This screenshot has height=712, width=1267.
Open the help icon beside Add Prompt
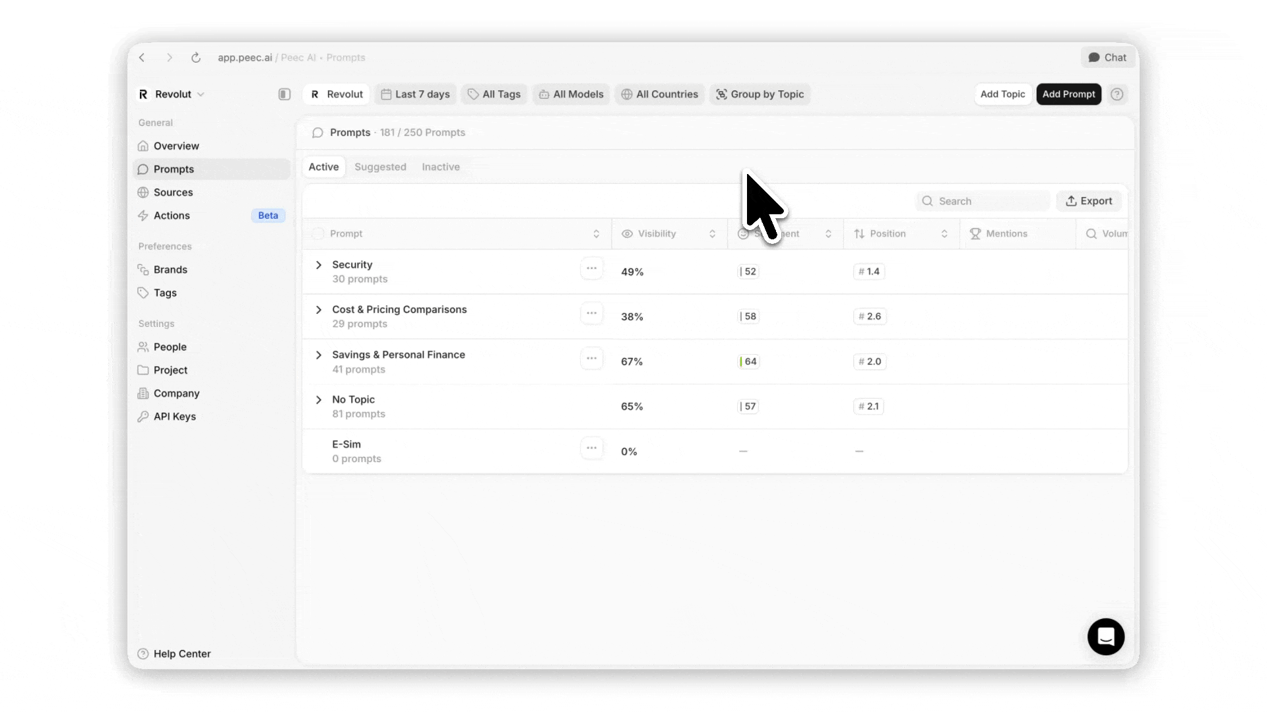click(1117, 94)
